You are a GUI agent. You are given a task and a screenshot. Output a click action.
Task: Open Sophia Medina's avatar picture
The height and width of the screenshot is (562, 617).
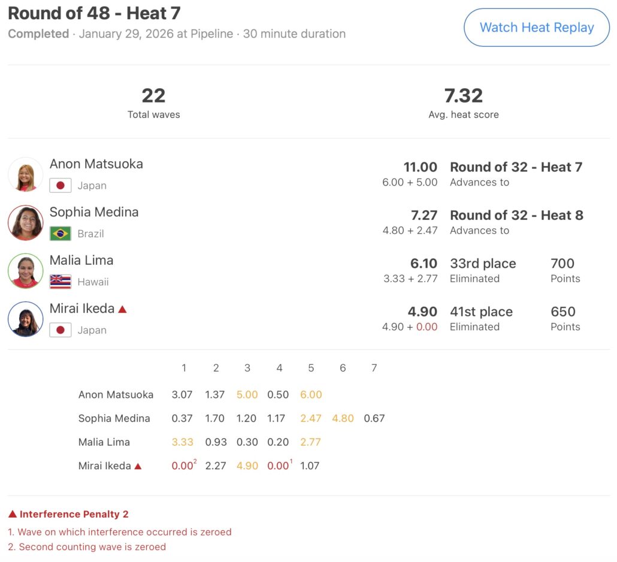click(x=26, y=223)
